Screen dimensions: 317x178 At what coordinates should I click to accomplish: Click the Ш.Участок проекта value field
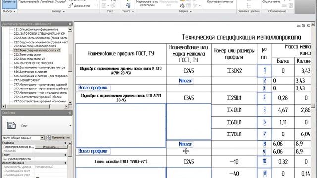pyautogui.click(x=51, y=159)
